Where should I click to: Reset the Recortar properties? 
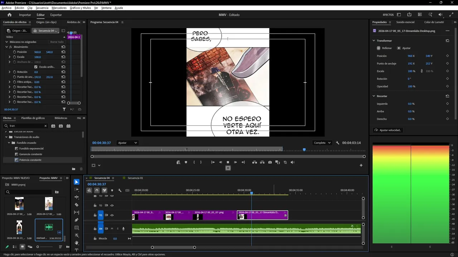(447, 96)
